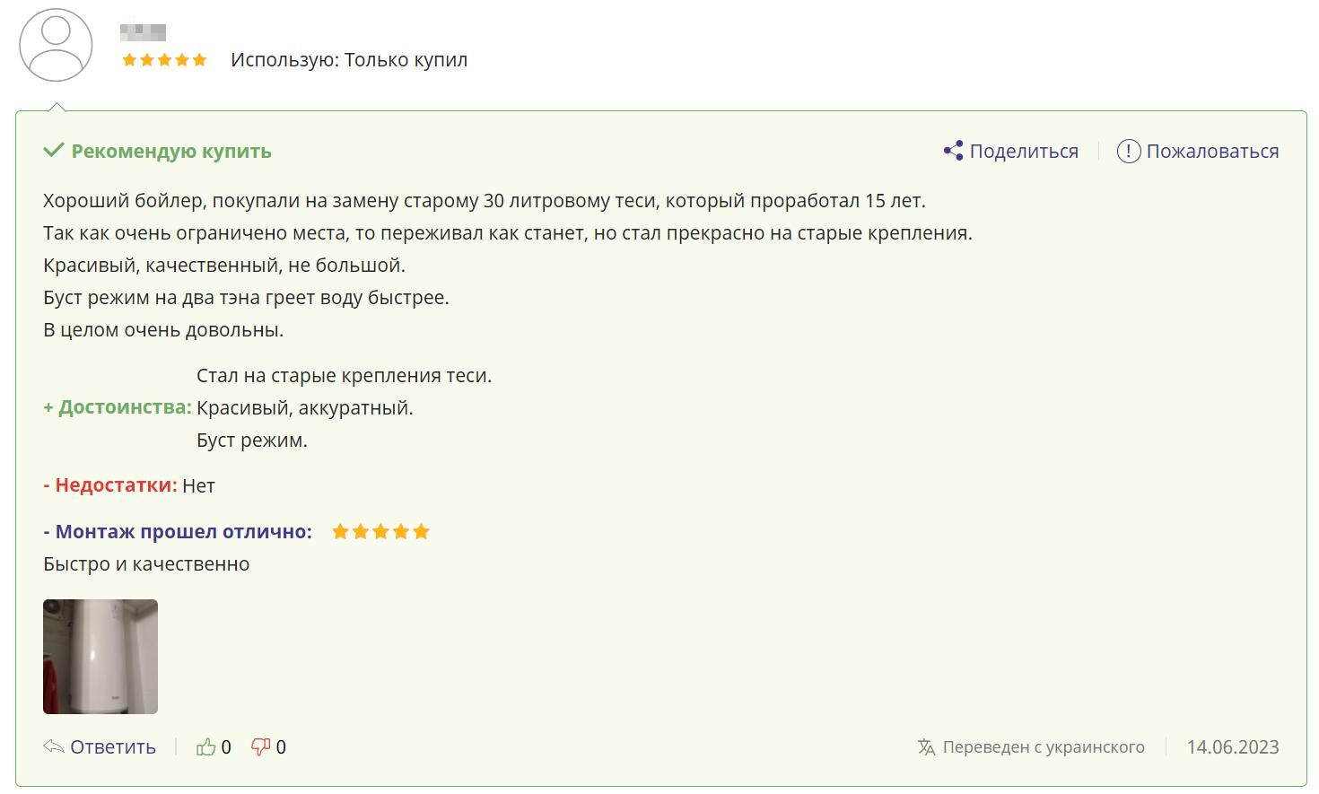Click the reviewer's avatar icon
The width and height of the screenshot is (1319, 794).
point(56,45)
